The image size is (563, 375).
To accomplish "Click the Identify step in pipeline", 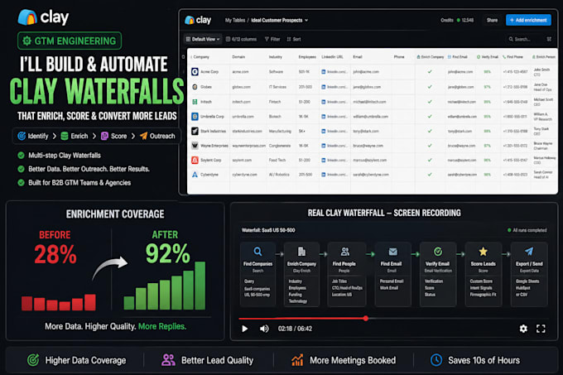I will [33, 136].
